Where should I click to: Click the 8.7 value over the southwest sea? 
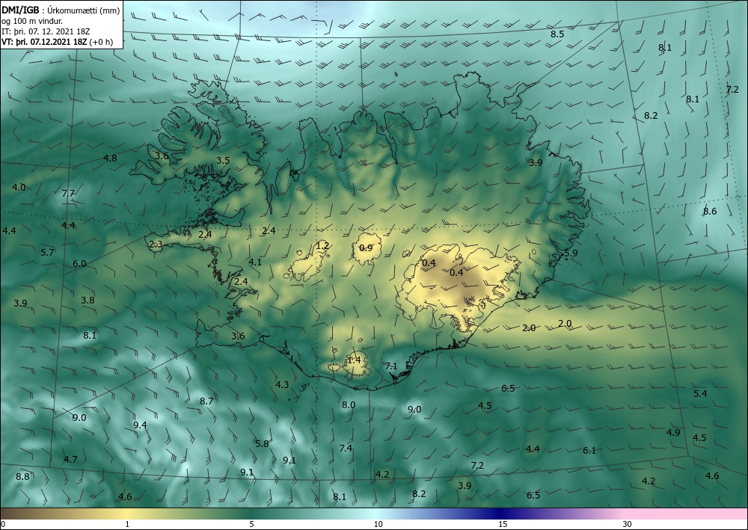click(x=206, y=401)
